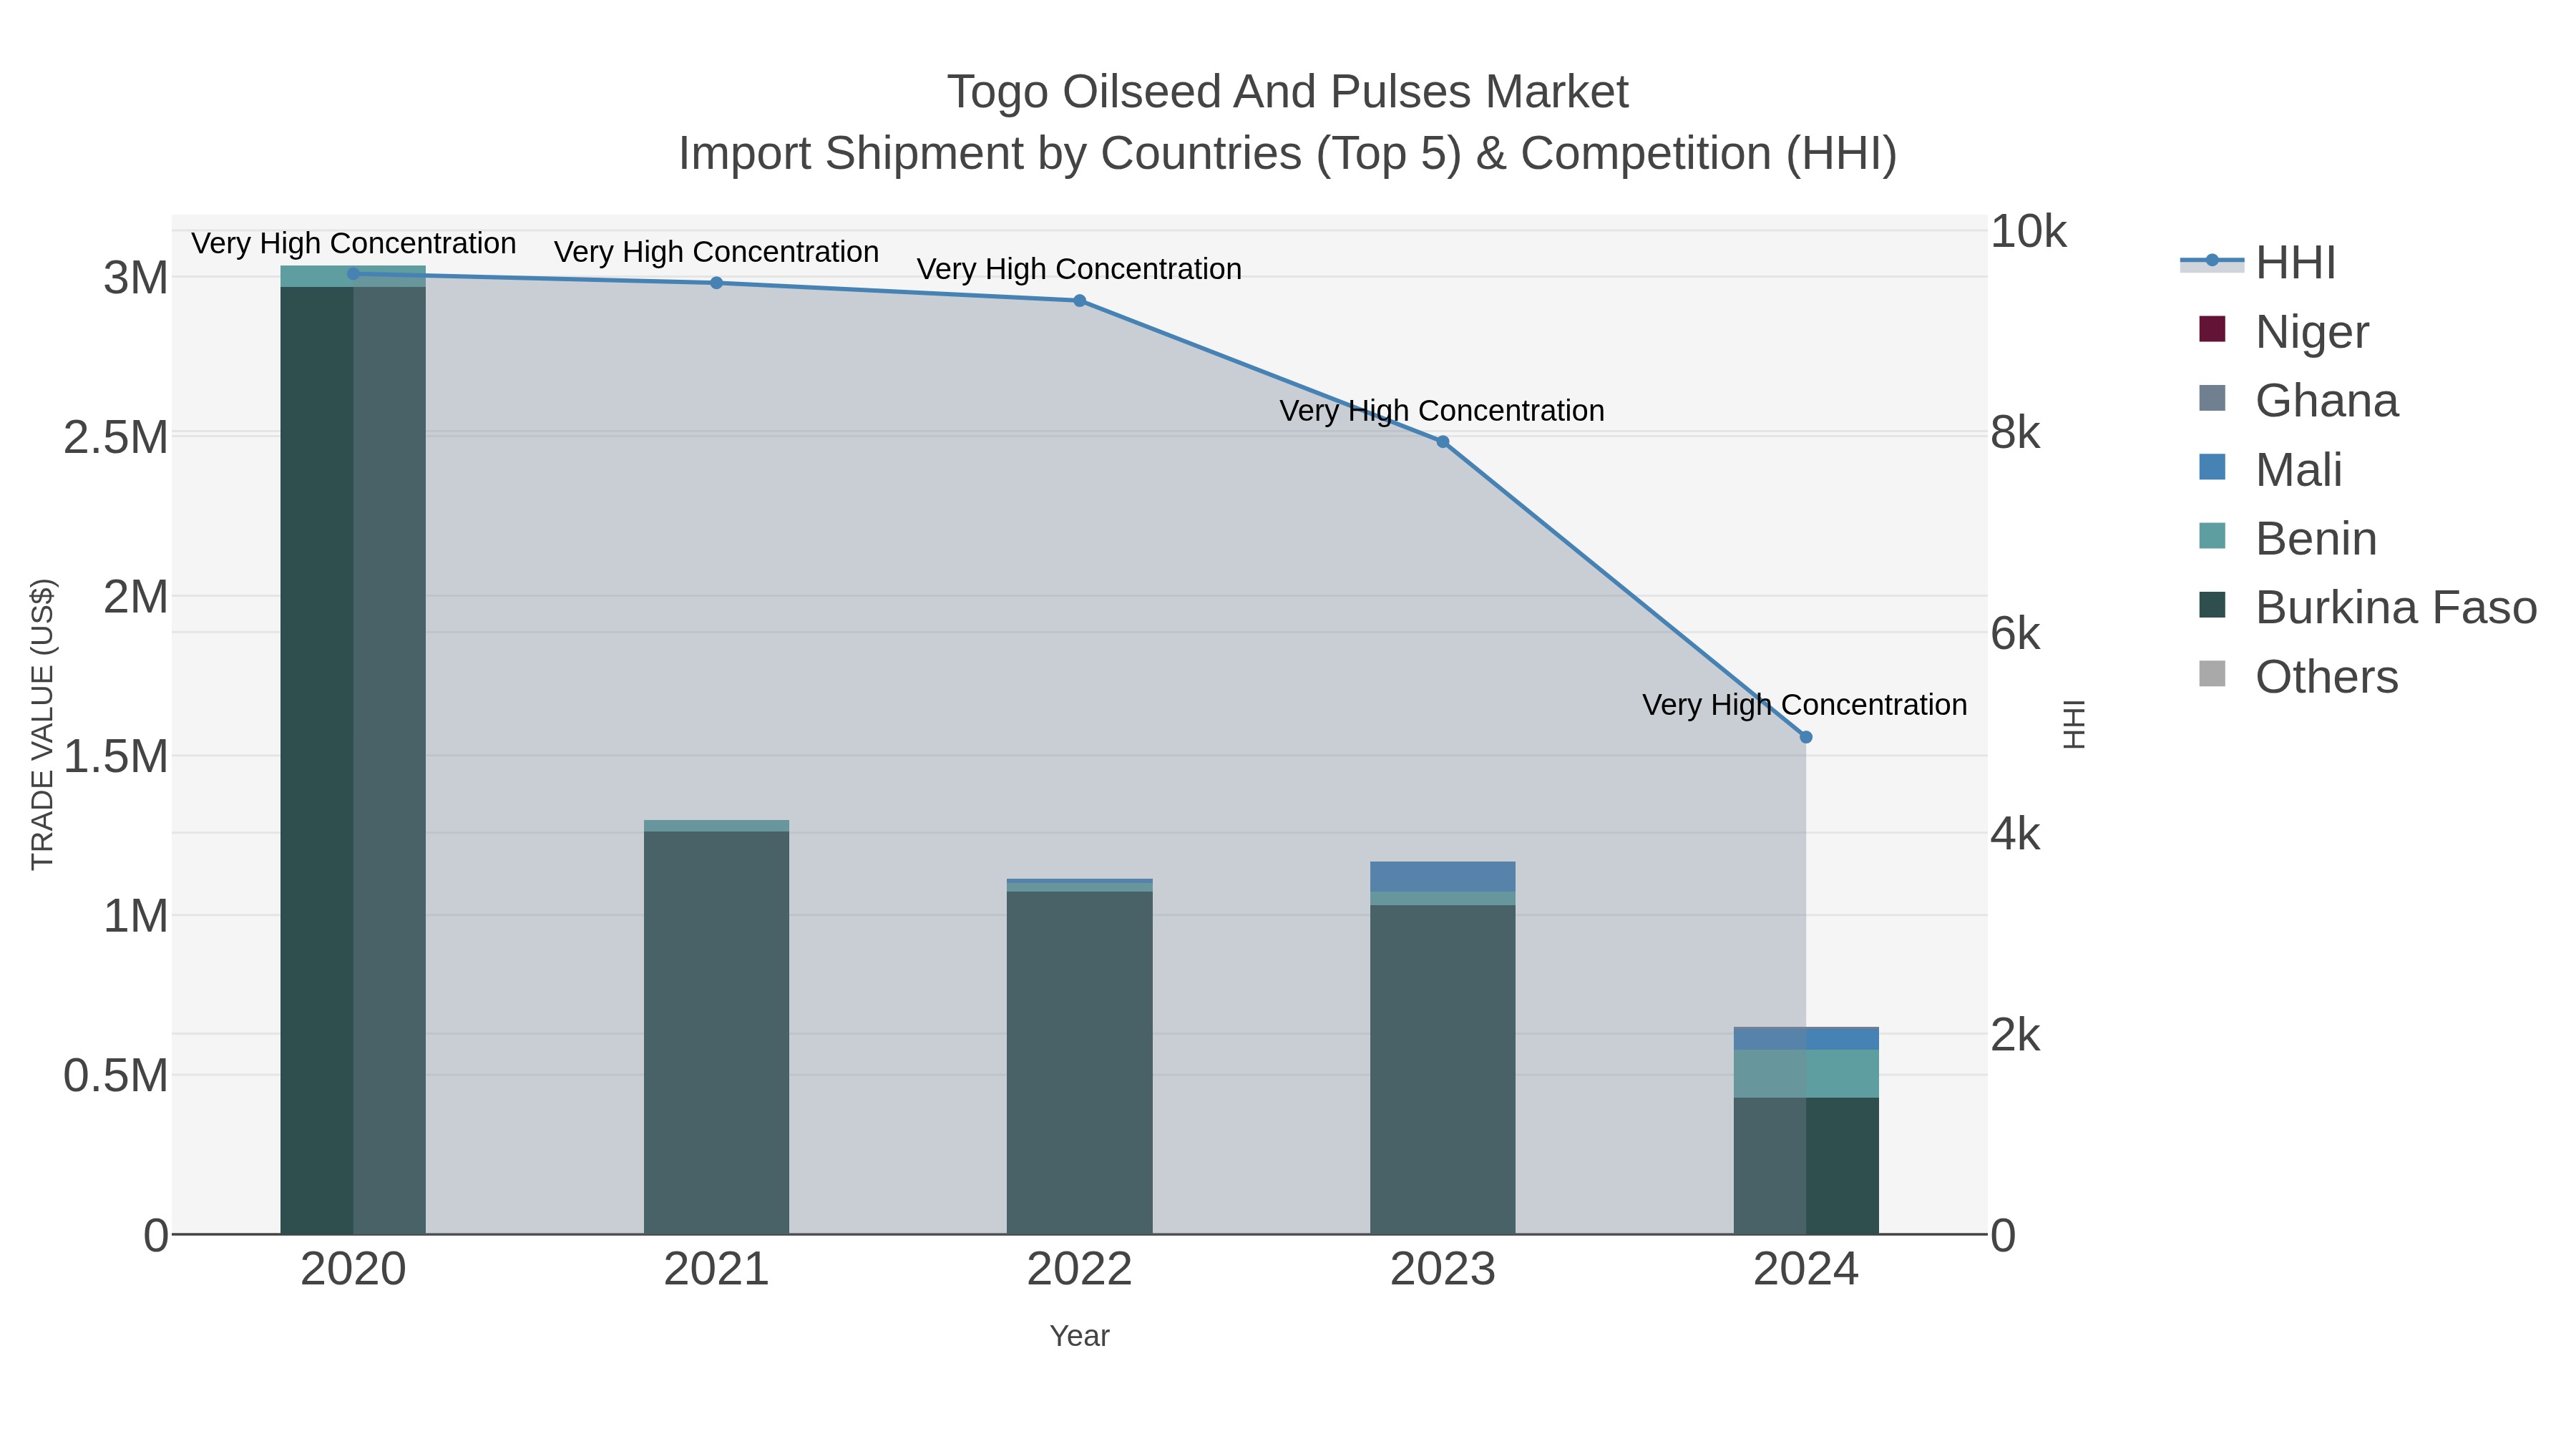Click the Mali blue color swatch
This screenshot has height=1449, width=2576.
click(2212, 467)
